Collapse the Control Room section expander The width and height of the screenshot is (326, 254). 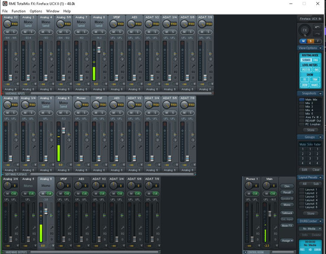point(246,252)
